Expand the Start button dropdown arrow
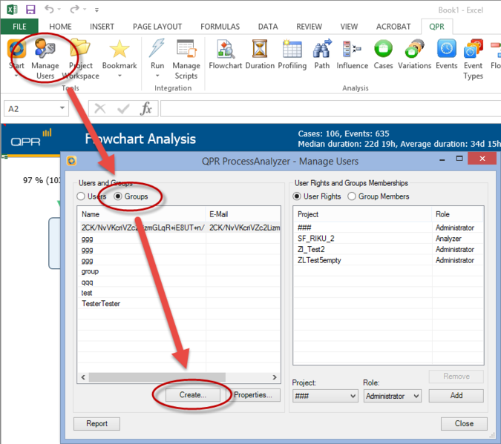This screenshot has width=501, height=444. (x=16, y=76)
